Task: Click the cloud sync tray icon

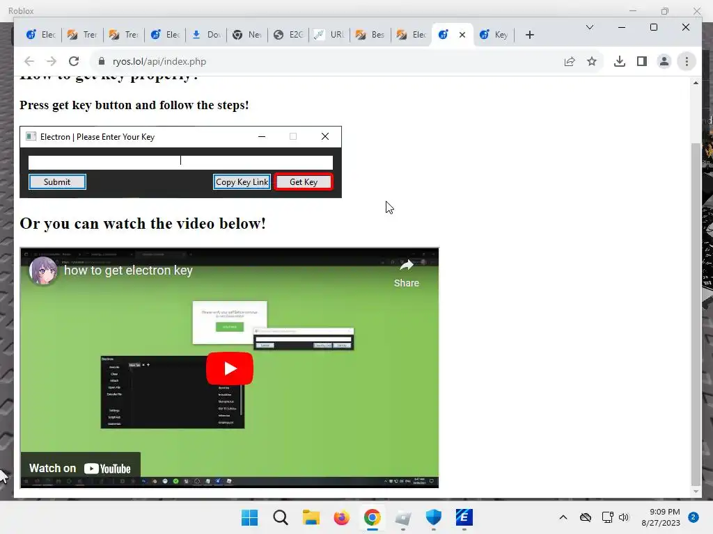Action: [x=585, y=517]
